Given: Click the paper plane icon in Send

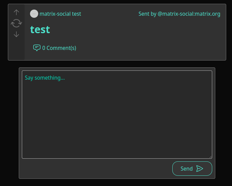Looking at the screenshot, I should pos(200,169).
